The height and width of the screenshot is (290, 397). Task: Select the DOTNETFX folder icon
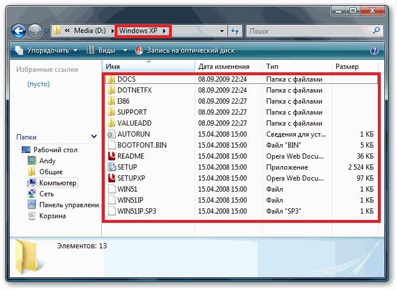click(x=111, y=90)
